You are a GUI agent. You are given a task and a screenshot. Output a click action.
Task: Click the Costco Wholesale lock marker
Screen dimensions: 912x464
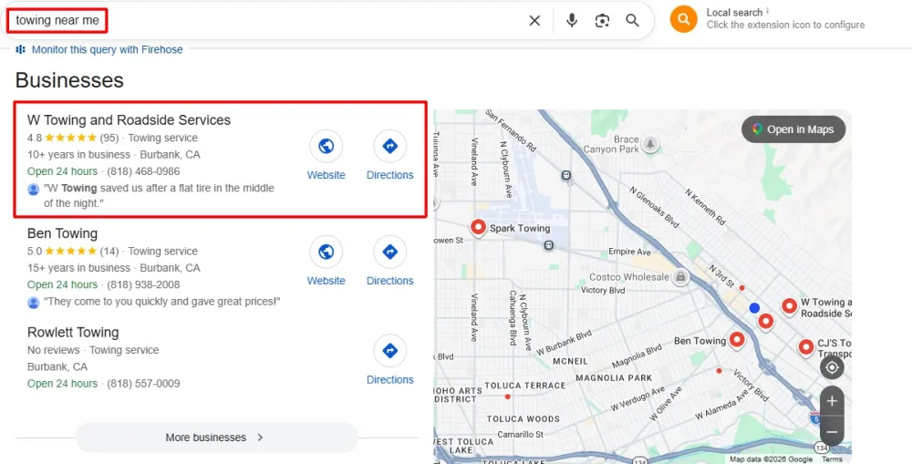click(680, 277)
